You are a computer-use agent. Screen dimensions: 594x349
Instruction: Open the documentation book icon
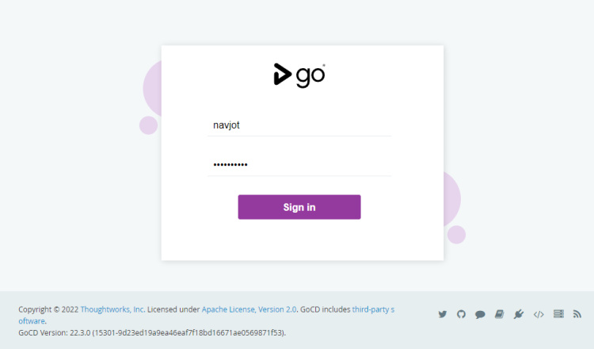[x=499, y=314]
